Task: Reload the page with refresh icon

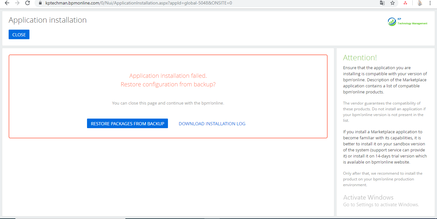Action: click(28, 3)
